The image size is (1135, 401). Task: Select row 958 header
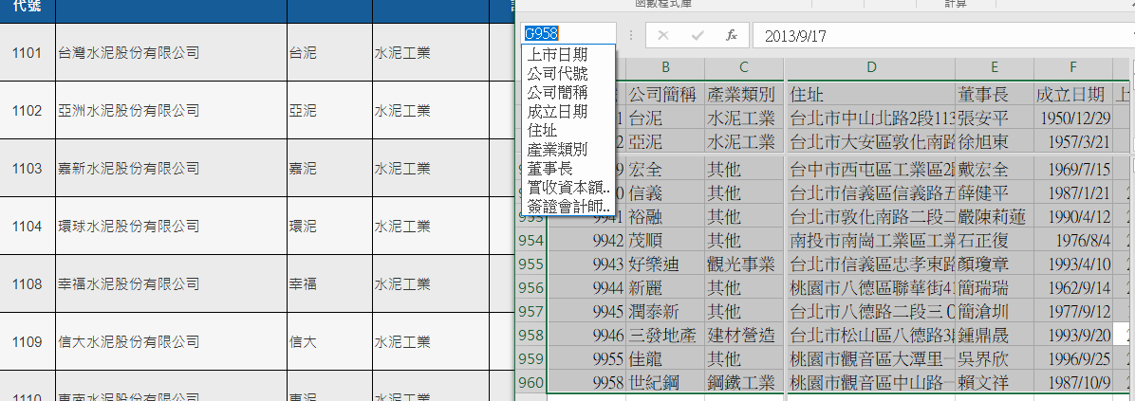coord(531,336)
